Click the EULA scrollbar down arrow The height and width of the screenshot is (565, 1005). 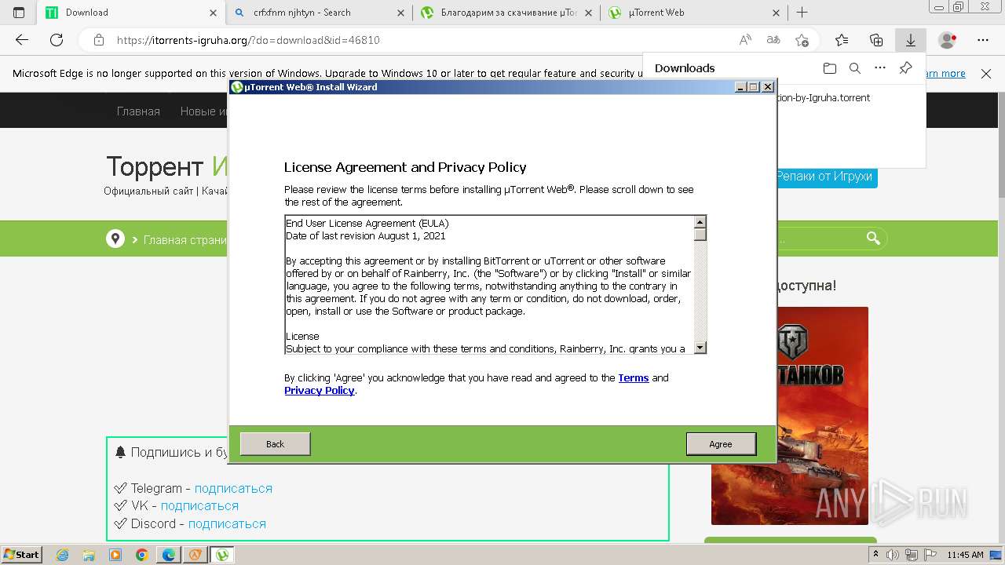point(700,348)
